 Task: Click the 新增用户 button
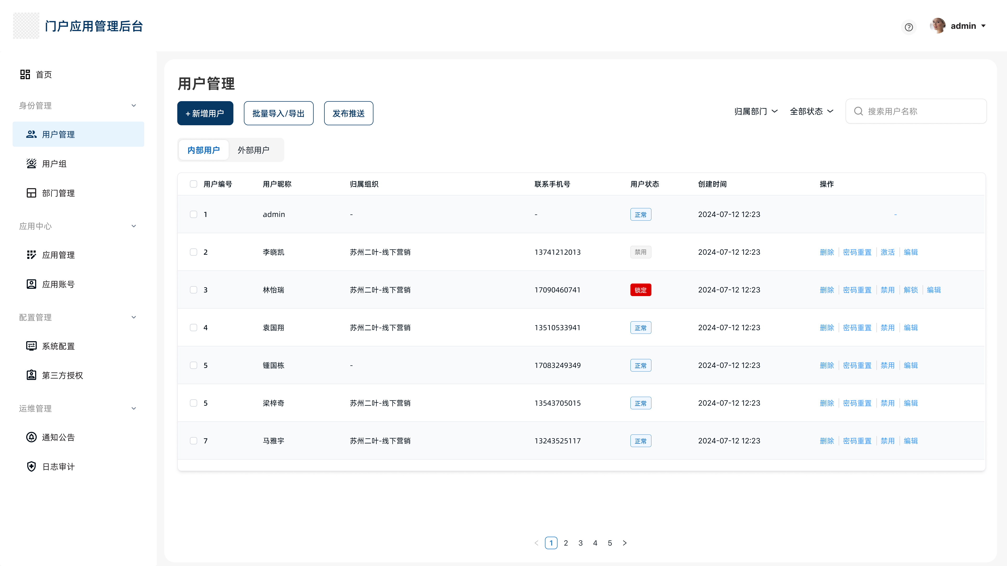pyautogui.click(x=205, y=113)
